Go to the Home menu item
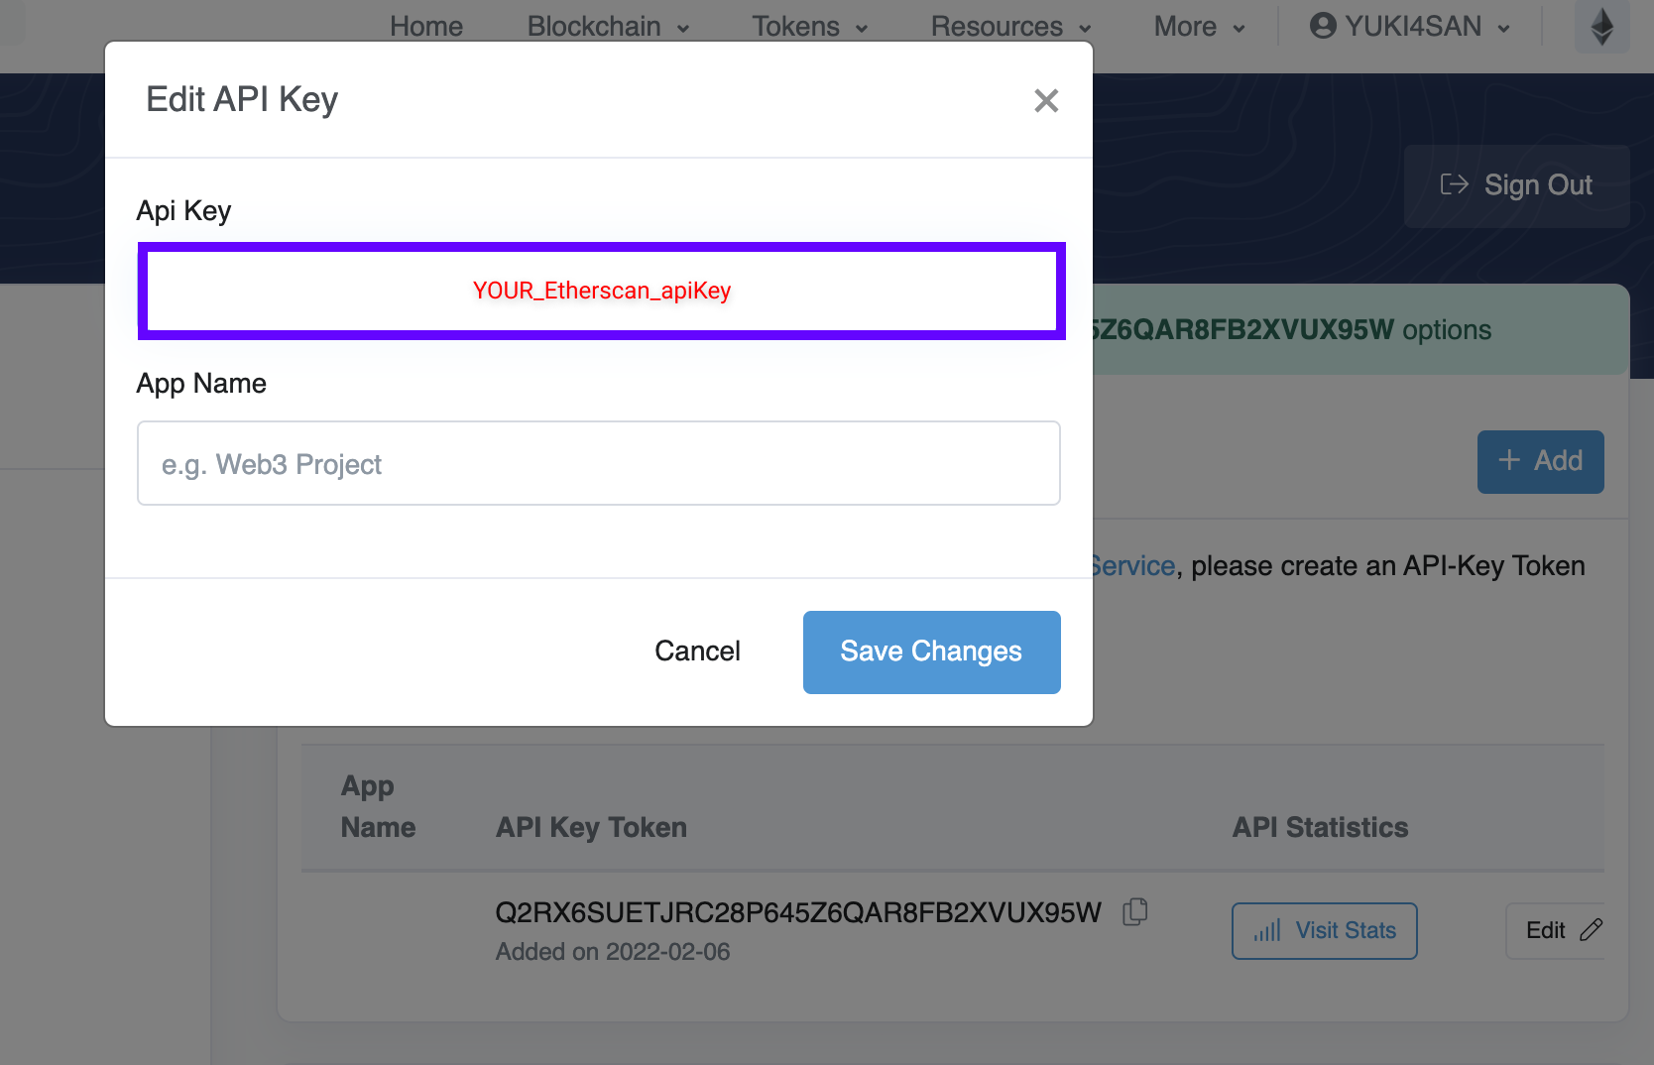This screenshot has width=1654, height=1065. (426, 27)
